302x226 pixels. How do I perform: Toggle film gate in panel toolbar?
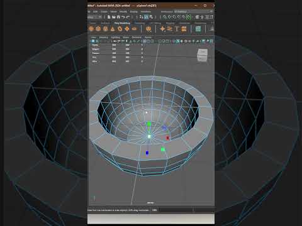click(148, 41)
